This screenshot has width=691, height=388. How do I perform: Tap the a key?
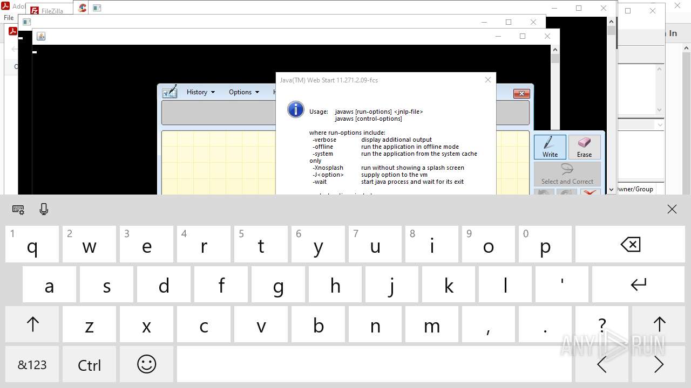(49, 284)
